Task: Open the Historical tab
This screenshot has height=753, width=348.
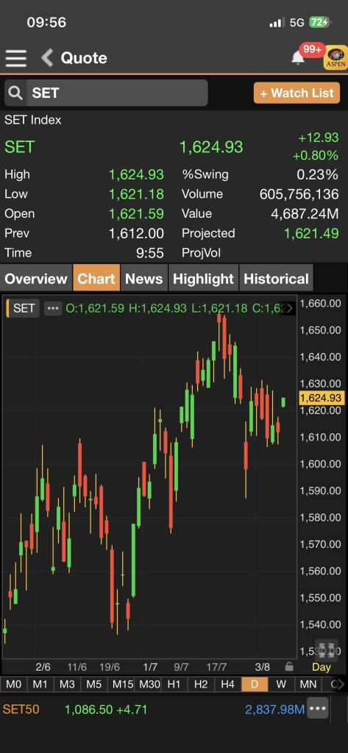Action: pos(276,279)
